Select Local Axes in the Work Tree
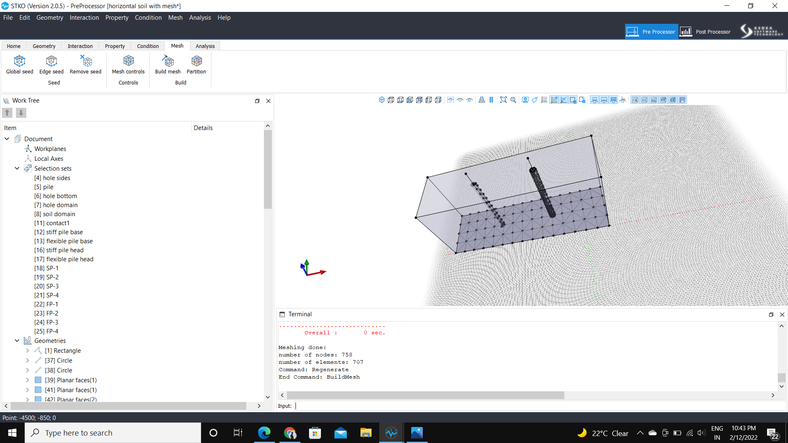The width and height of the screenshot is (788, 443). pos(49,158)
